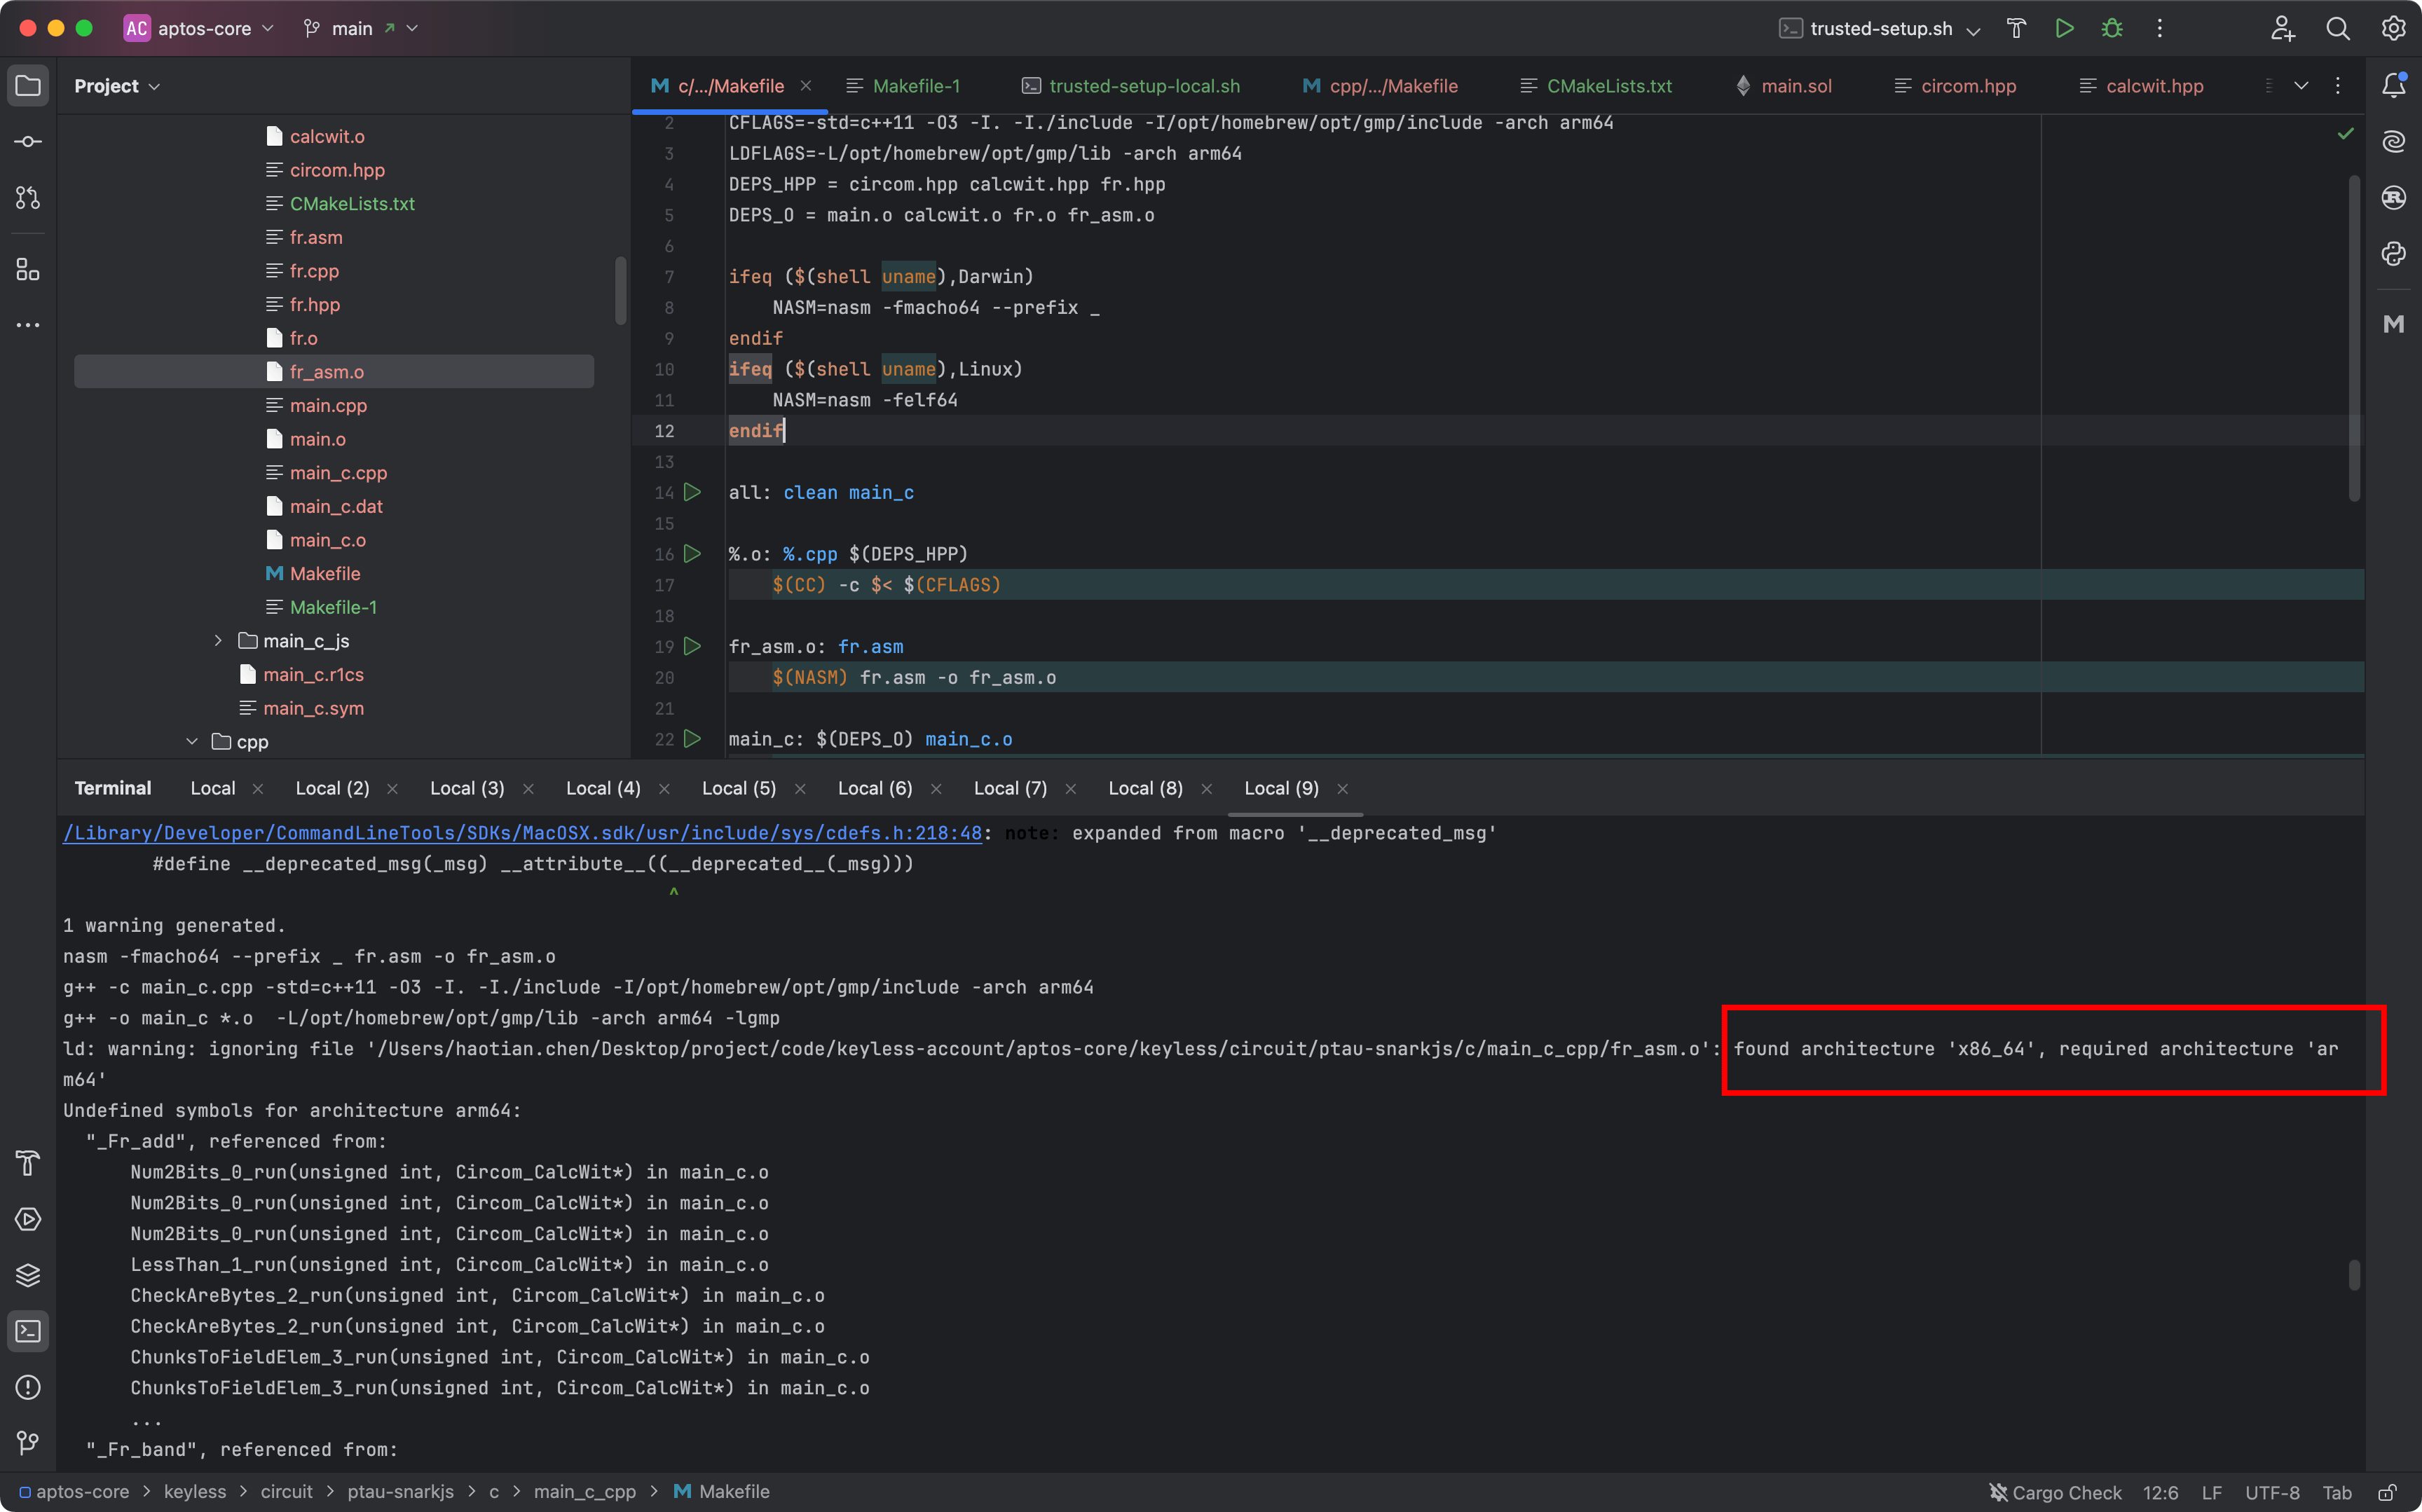Open IDE settings gear
The height and width of the screenshot is (1512, 2422).
coord(2394,28)
